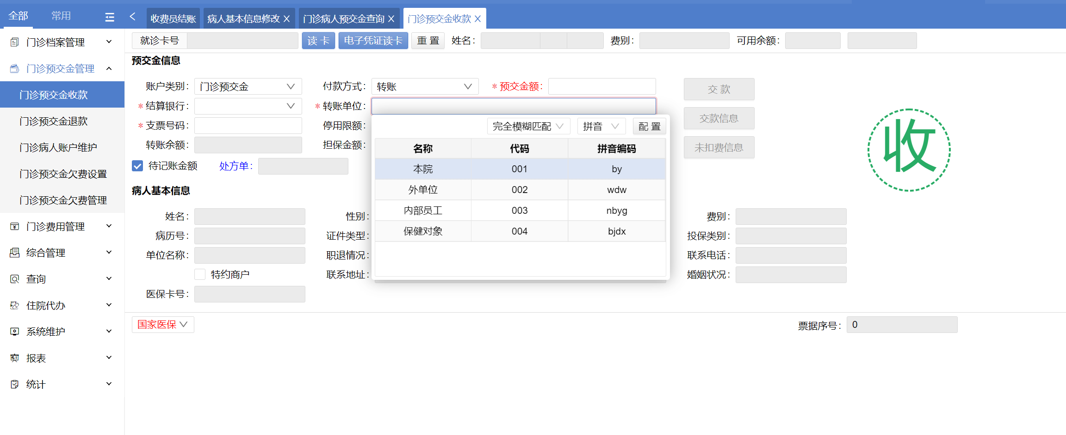Open the 结算银行 dropdown

[248, 106]
